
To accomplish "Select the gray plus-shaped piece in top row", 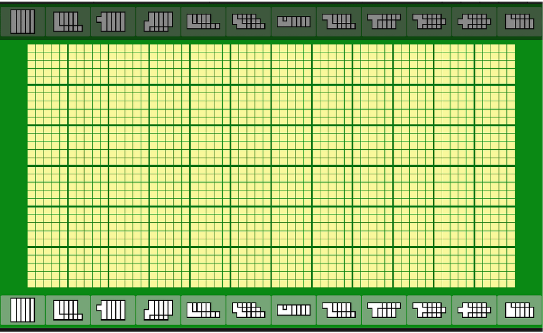I will click(474, 22).
